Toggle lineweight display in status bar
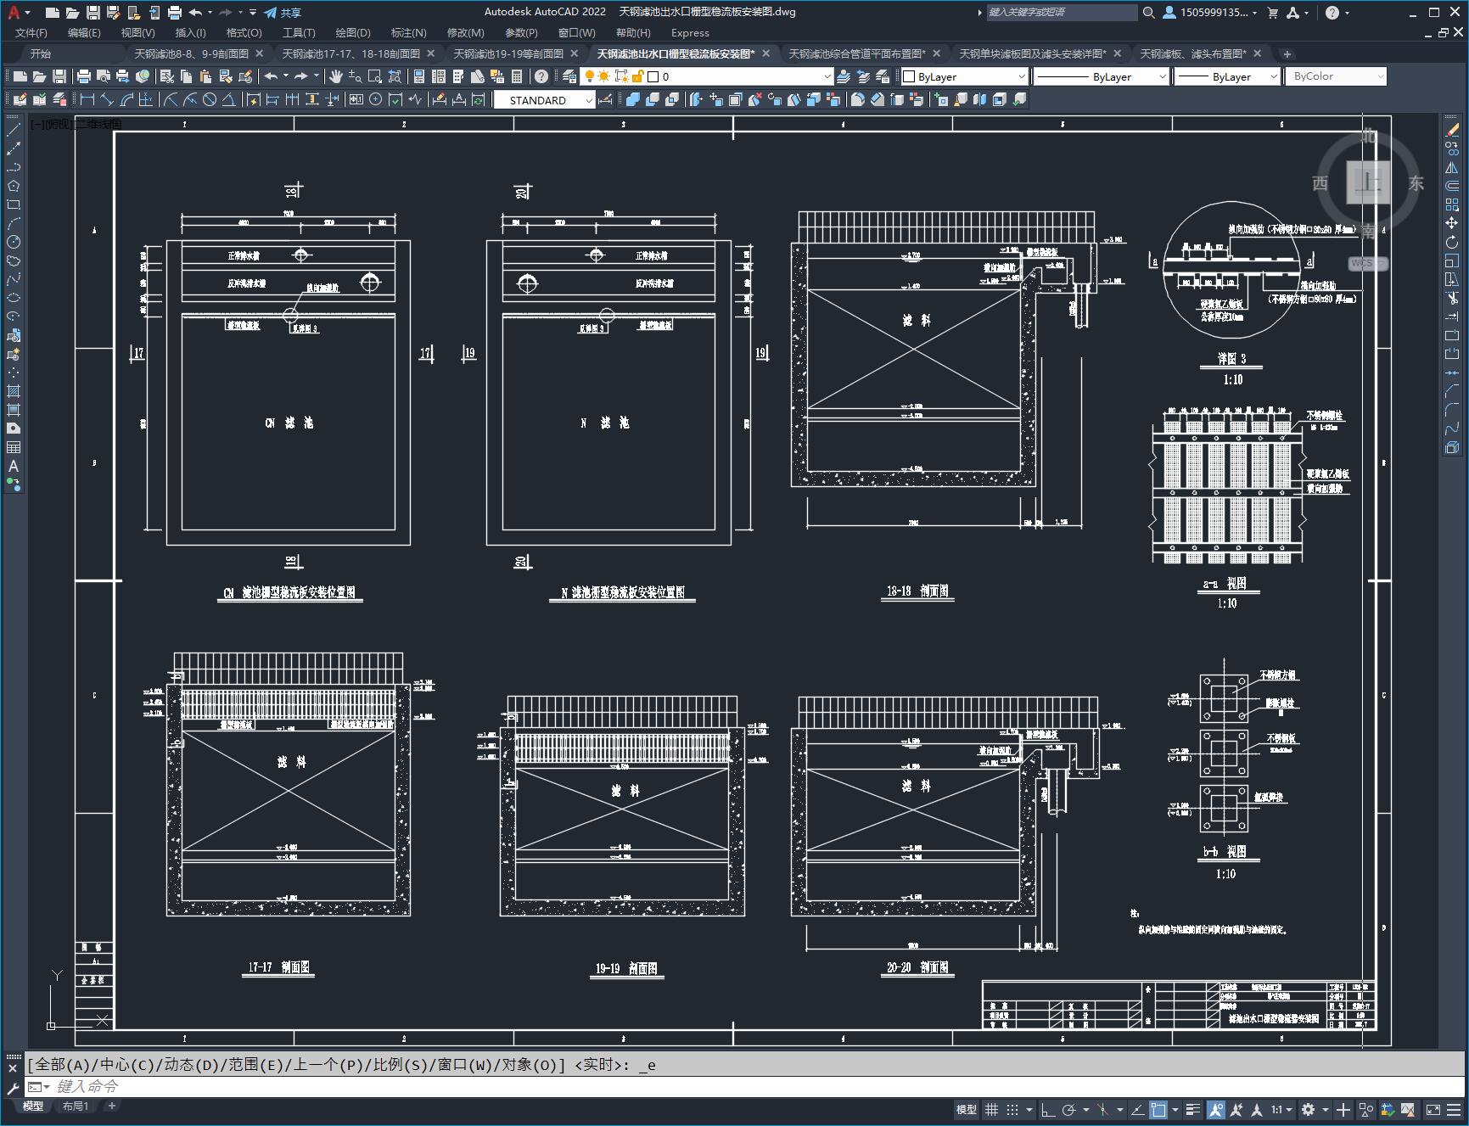Image resolution: width=1469 pixels, height=1126 pixels. tap(1192, 1109)
